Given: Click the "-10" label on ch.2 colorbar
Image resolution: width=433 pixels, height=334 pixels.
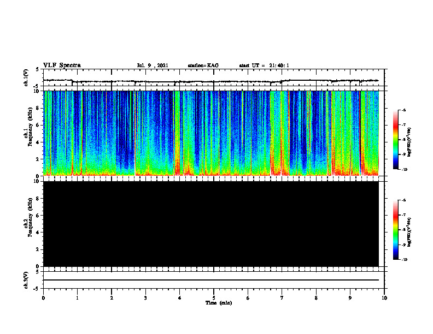Looking at the screenshot, I should (x=404, y=260).
